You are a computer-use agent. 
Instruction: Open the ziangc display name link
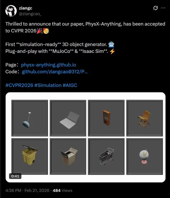coord(25,8)
